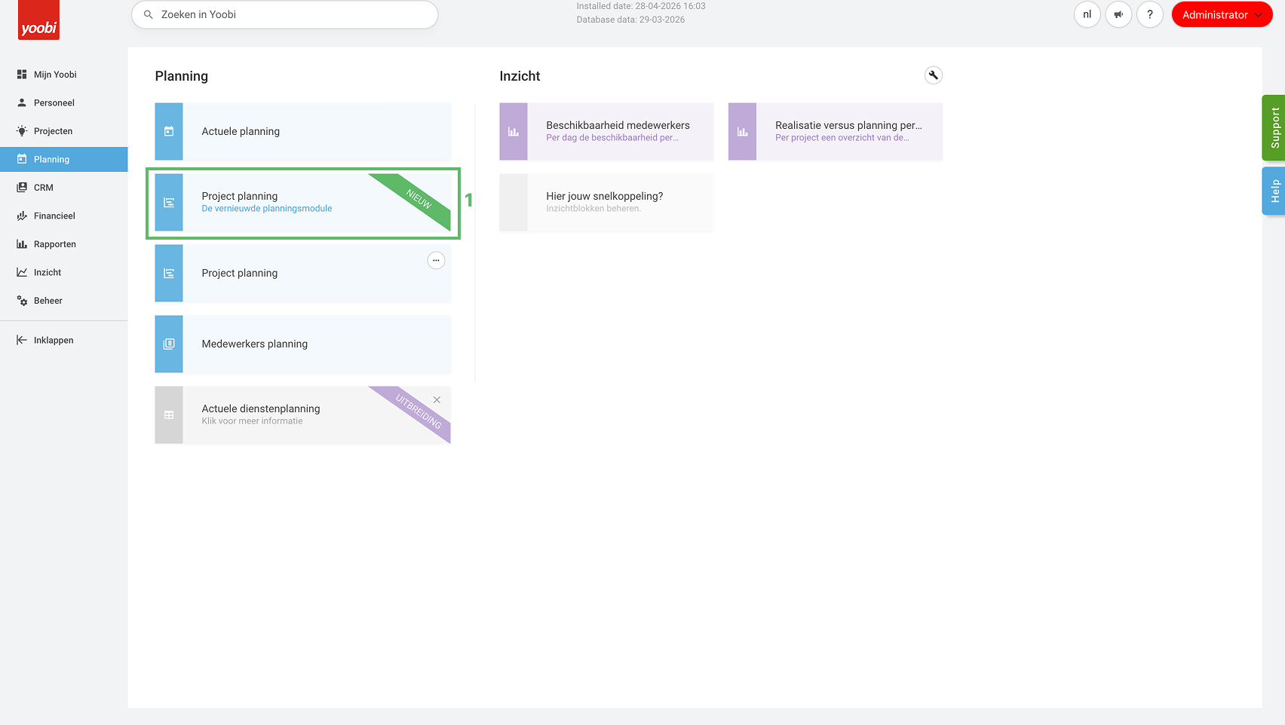Click the green Support side tab
The height and width of the screenshot is (725, 1285).
coord(1274,128)
